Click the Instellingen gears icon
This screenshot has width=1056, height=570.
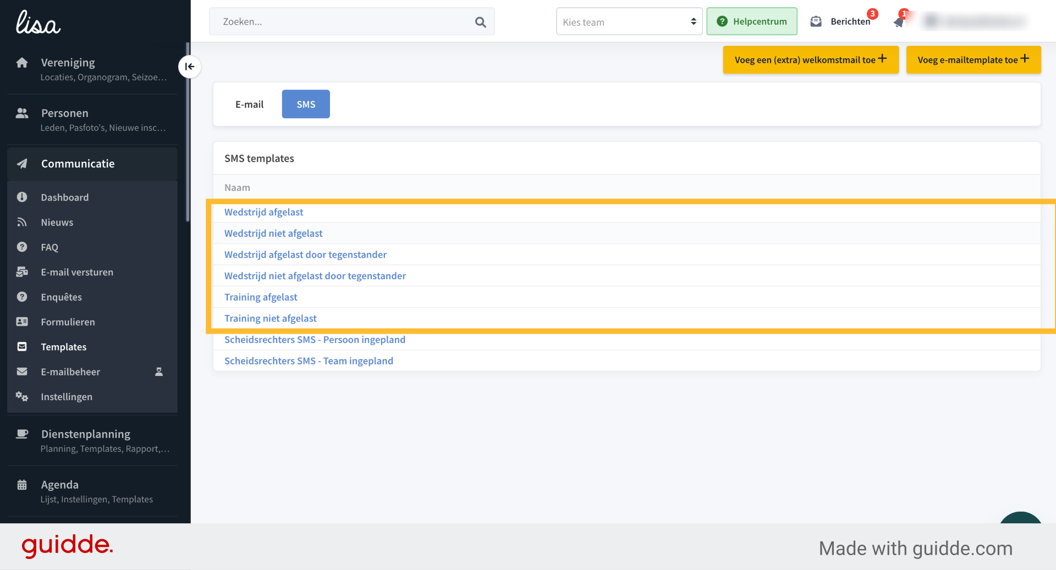22,396
